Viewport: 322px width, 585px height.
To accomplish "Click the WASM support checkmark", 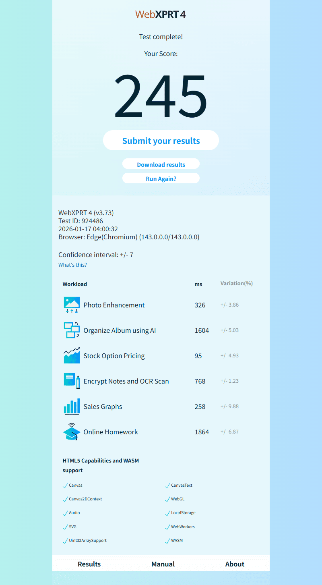I will tap(167, 541).
